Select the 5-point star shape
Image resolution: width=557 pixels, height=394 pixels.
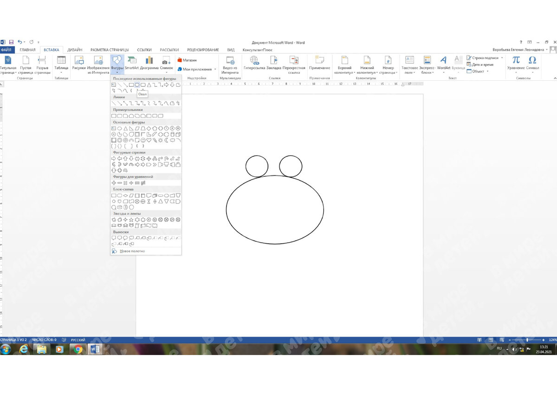point(131,220)
